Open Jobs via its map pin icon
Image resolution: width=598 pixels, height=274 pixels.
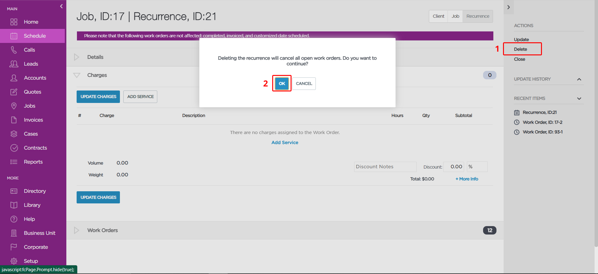pos(14,106)
